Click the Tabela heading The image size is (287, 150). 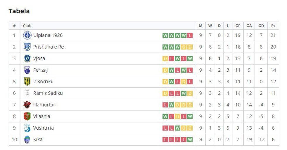coord(19,11)
